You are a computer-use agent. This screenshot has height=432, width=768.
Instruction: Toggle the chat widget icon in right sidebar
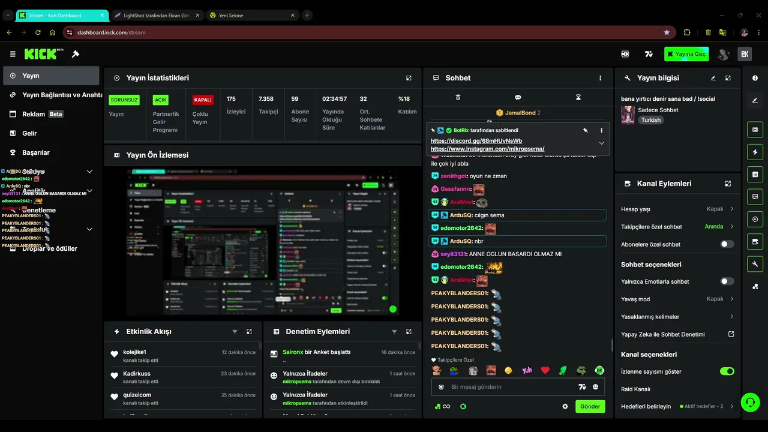(755, 196)
